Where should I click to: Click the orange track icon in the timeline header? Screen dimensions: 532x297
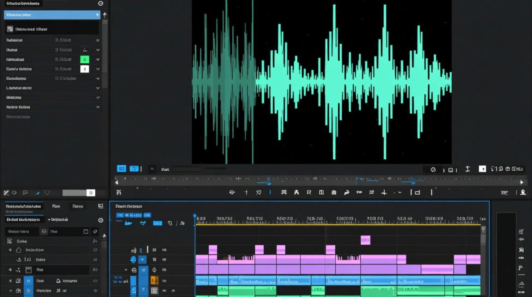155,280
